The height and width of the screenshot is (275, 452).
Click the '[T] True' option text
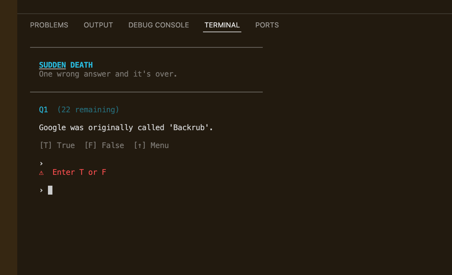[x=57, y=145]
